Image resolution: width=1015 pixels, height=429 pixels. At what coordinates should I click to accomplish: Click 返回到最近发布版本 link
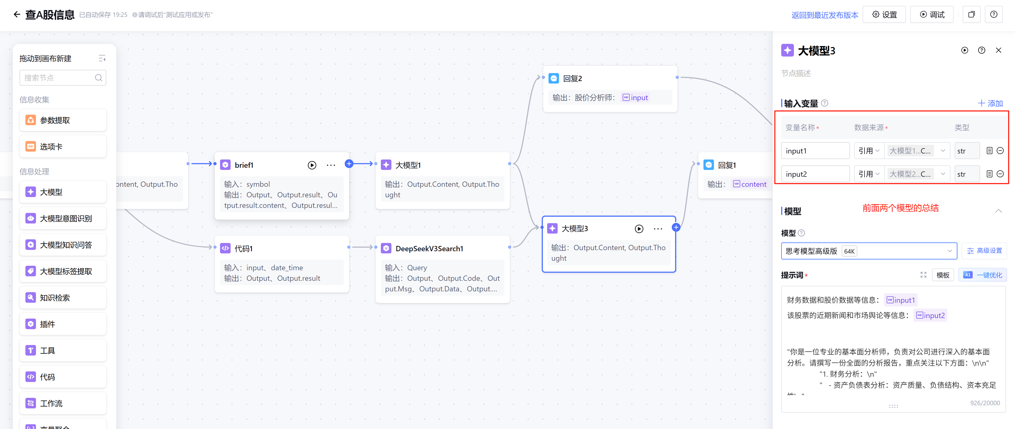(x=824, y=15)
